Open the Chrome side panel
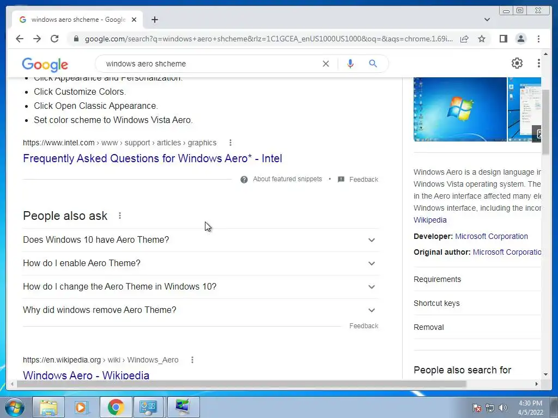Screen dimensions: 558x418 [x=503, y=39]
